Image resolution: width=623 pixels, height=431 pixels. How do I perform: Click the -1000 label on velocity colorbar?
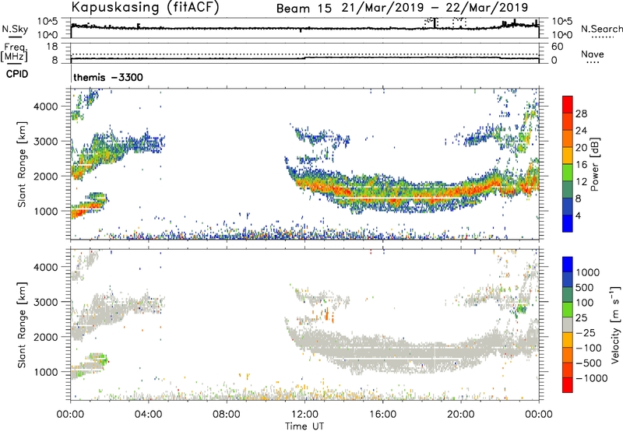(x=591, y=378)
